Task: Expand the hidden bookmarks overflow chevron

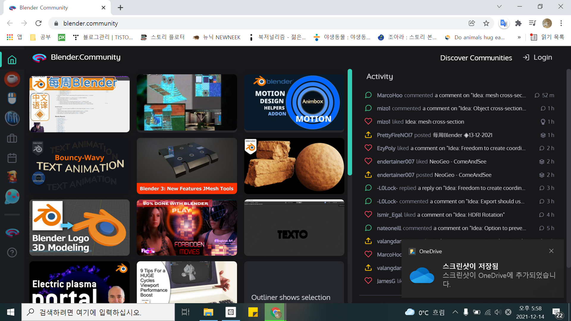Action: point(519,37)
